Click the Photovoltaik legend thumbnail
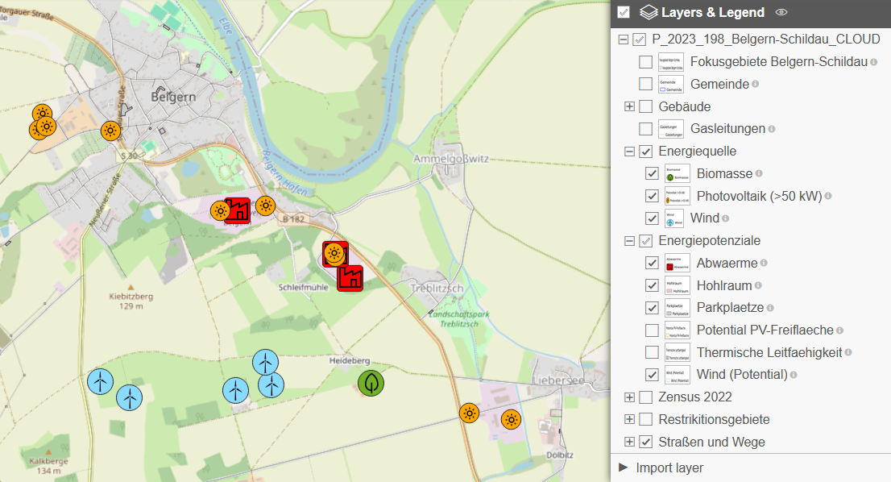The image size is (891, 482). click(x=678, y=196)
